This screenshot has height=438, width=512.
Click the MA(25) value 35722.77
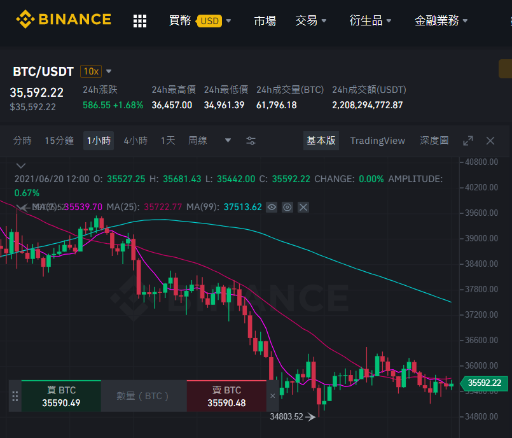coord(163,208)
